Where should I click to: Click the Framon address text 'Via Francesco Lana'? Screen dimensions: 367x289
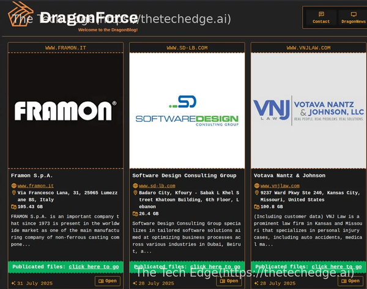coord(68,196)
